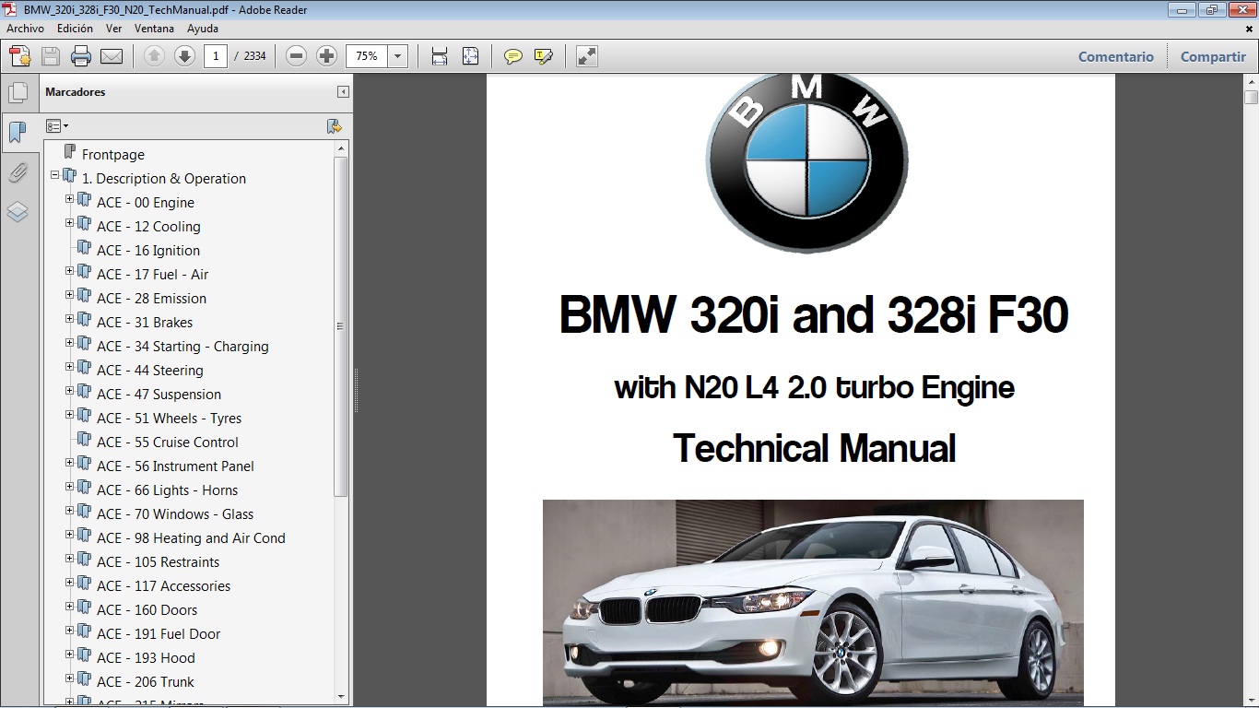1259x708 pixels.
Task: Zoom in with plus button
Action: tap(326, 56)
